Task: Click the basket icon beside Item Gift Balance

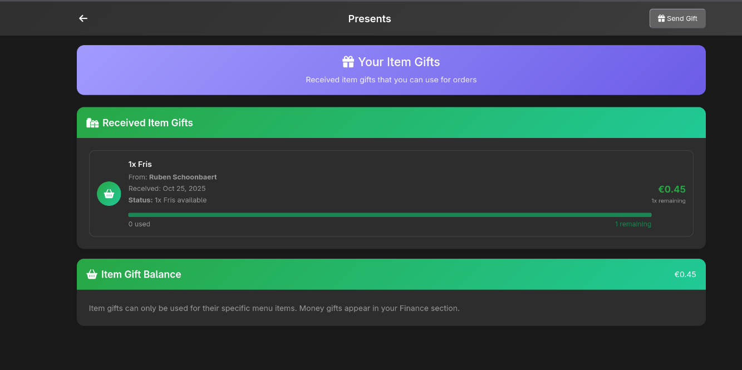Action: (92, 274)
